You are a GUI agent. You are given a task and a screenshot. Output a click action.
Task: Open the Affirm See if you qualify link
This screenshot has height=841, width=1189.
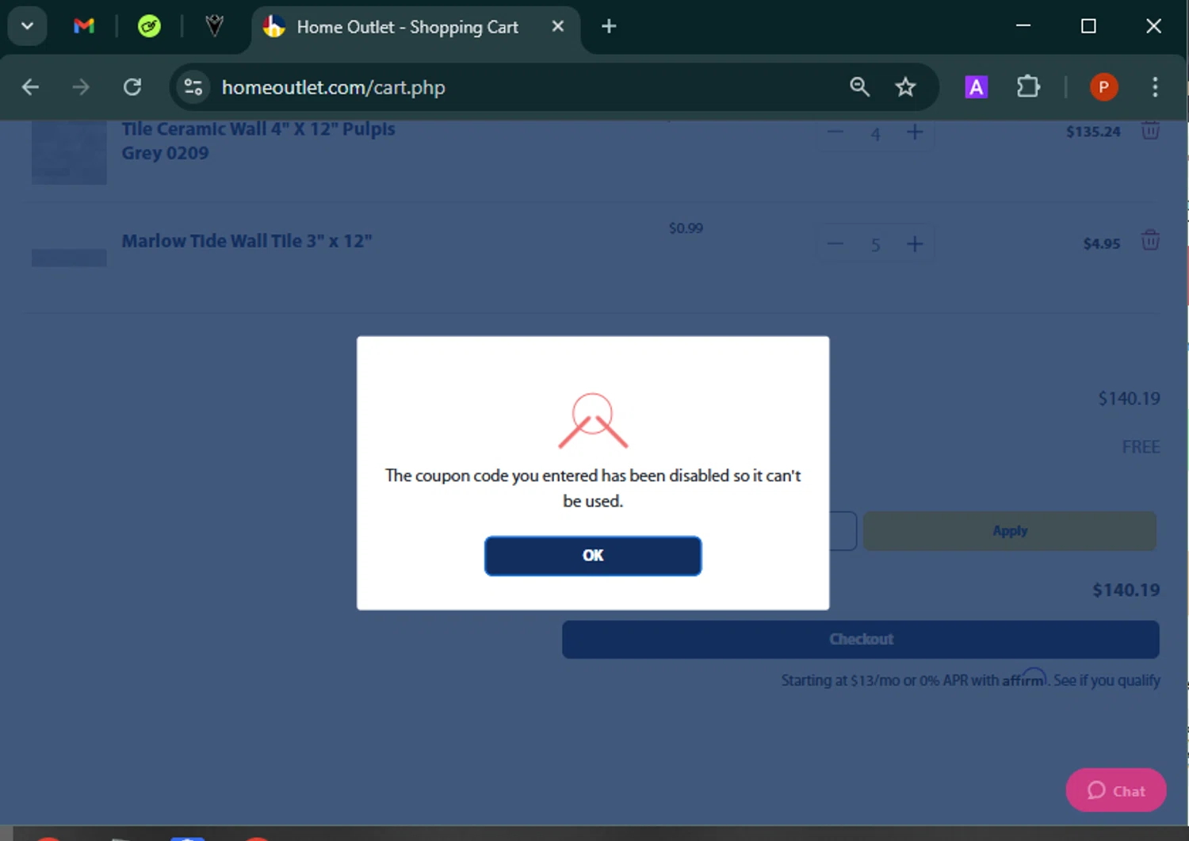[x=1107, y=680]
